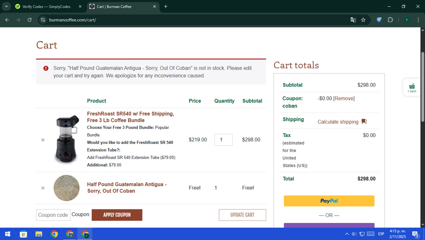Switch ESP input language
Screen dimensions: 425x240
[x=381, y=234]
